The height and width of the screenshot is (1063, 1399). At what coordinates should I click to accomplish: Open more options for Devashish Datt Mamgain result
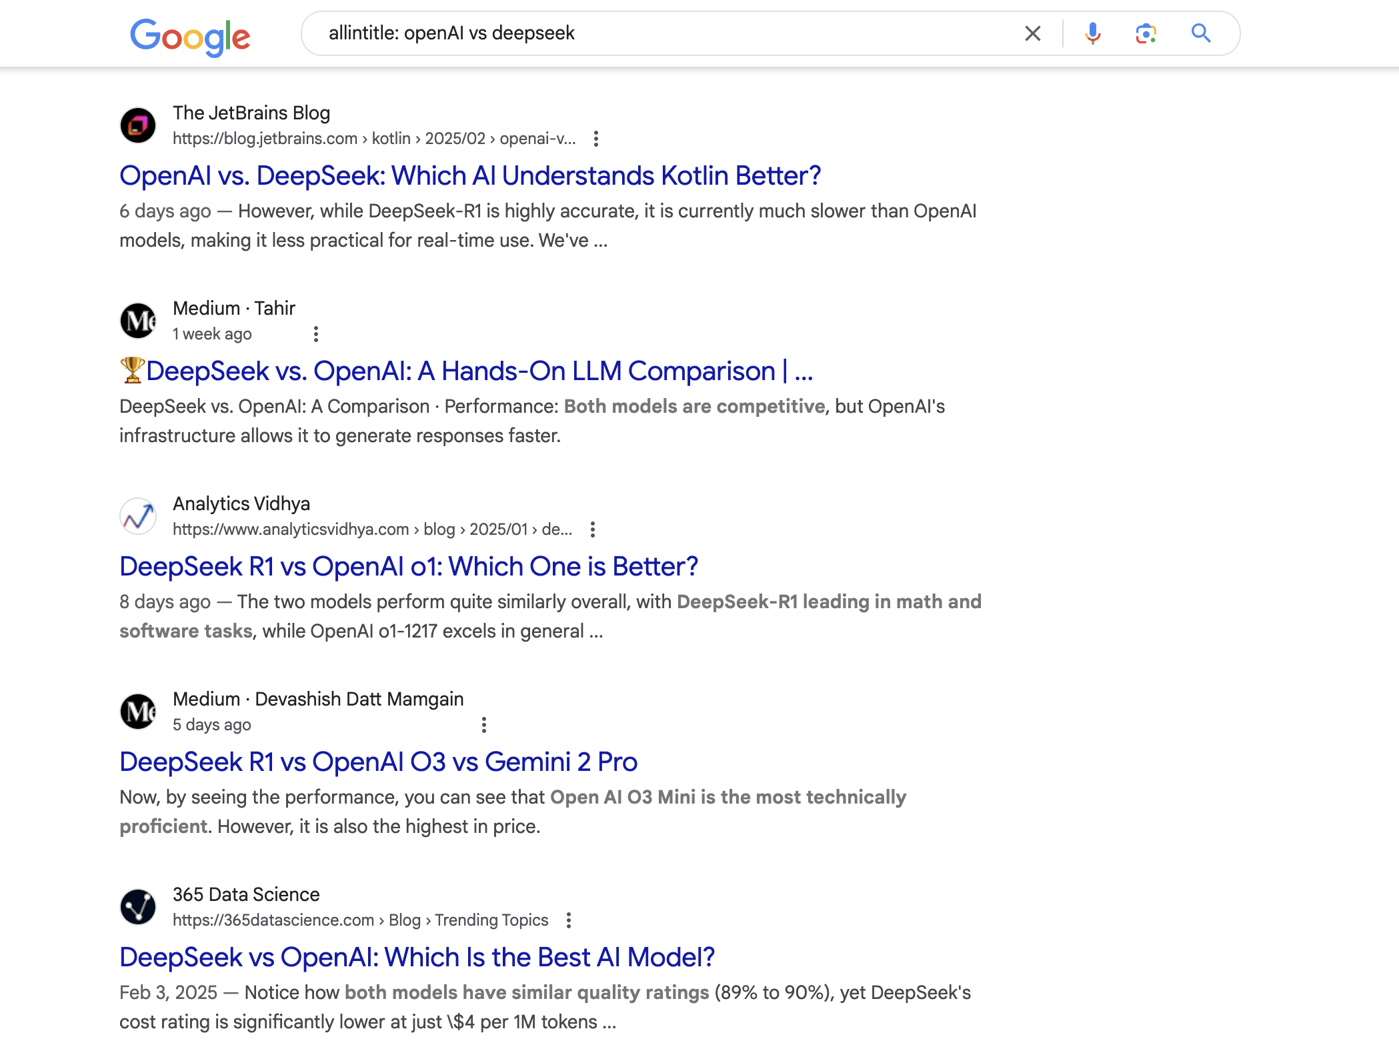[484, 725]
